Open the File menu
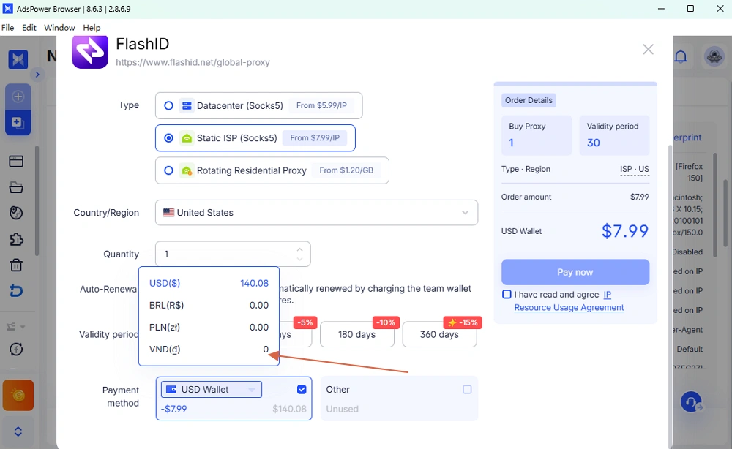 click(x=7, y=28)
